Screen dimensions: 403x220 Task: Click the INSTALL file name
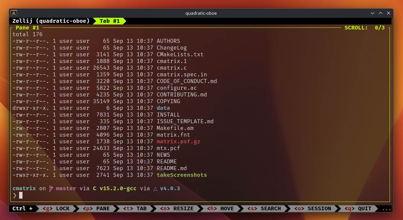168,115
